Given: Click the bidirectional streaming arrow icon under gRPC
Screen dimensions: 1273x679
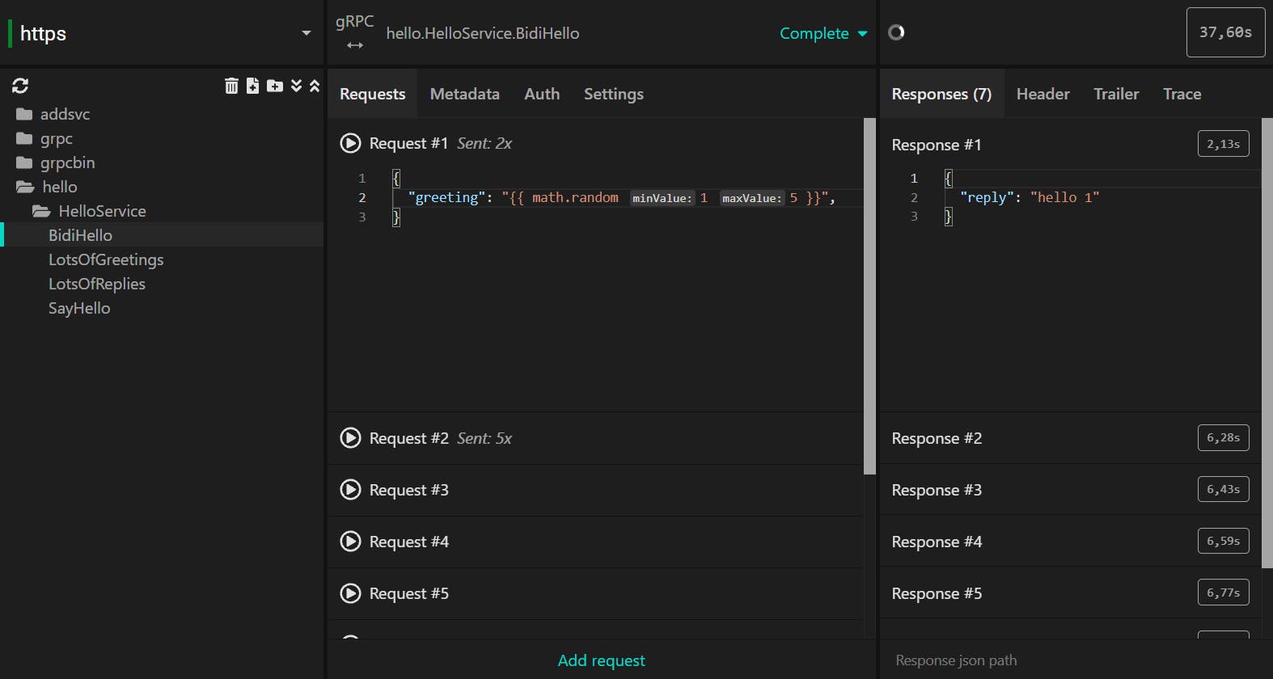Looking at the screenshot, I should tap(355, 45).
